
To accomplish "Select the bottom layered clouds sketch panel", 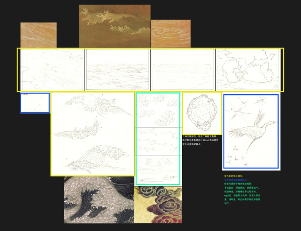I will (158, 170).
